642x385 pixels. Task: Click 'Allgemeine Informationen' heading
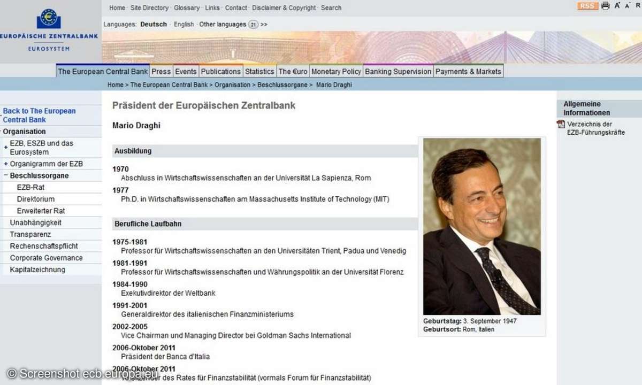click(x=587, y=109)
